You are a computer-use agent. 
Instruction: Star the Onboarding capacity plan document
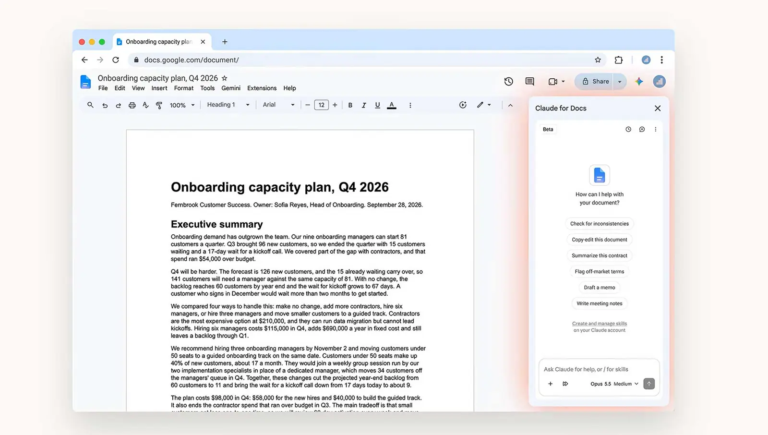(225, 78)
